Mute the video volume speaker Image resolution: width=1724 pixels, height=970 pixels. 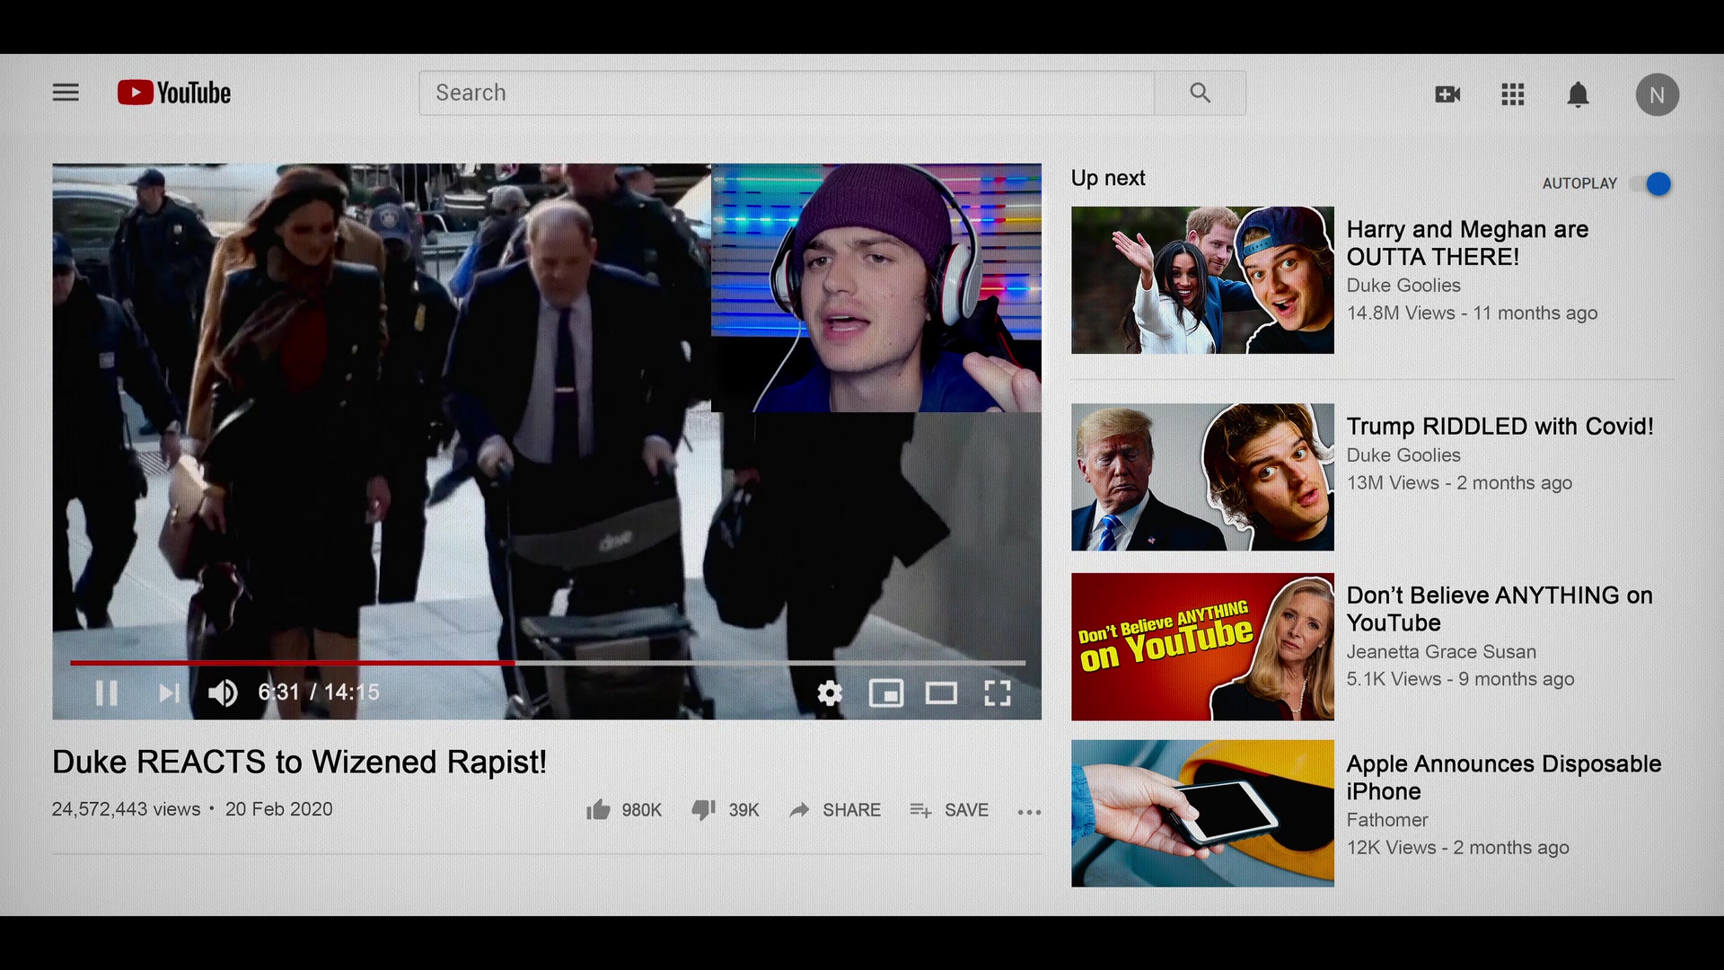[x=223, y=692]
